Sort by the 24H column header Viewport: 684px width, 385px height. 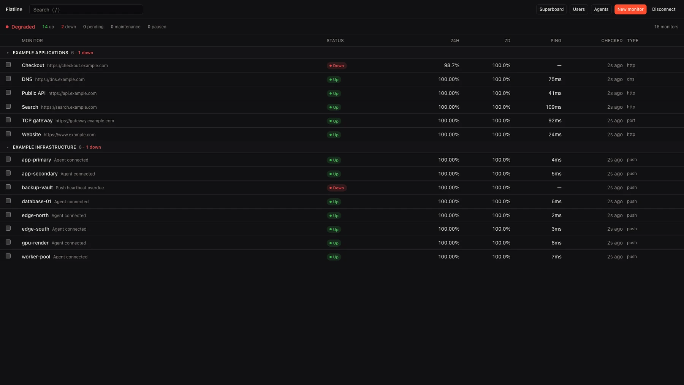(455, 41)
